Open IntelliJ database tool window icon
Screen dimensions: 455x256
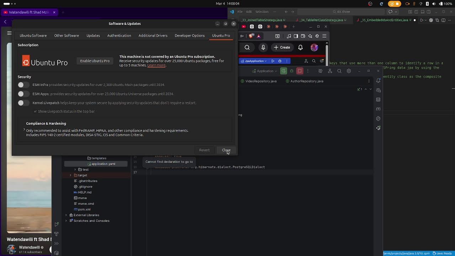378,100
